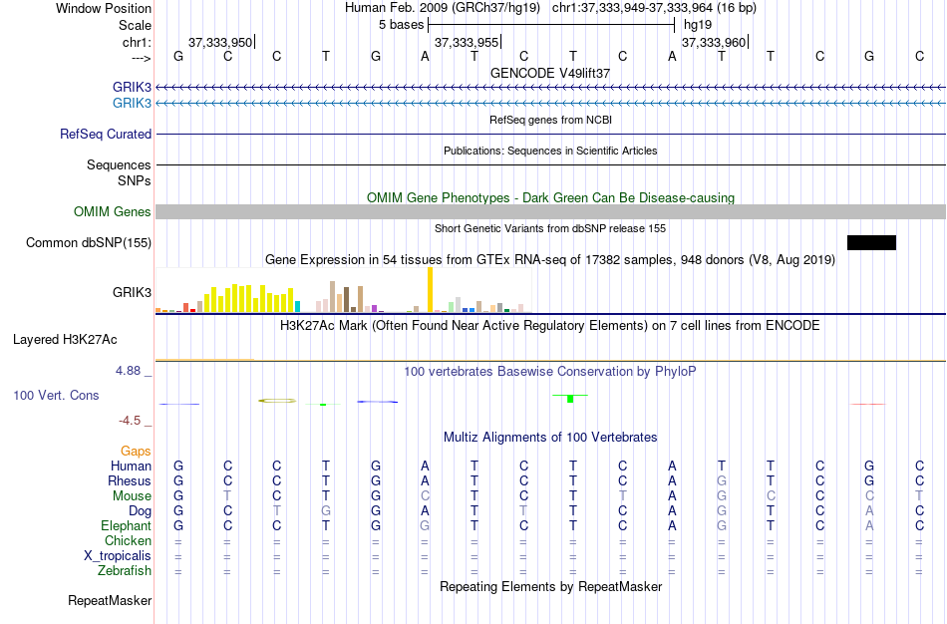This screenshot has height=624, width=947.
Task: Click the SNPs track label
Action: pos(135,180)
